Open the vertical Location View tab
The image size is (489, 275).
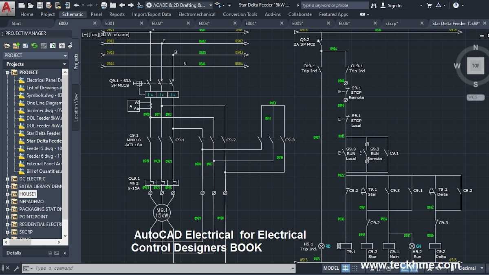(76, 107)
